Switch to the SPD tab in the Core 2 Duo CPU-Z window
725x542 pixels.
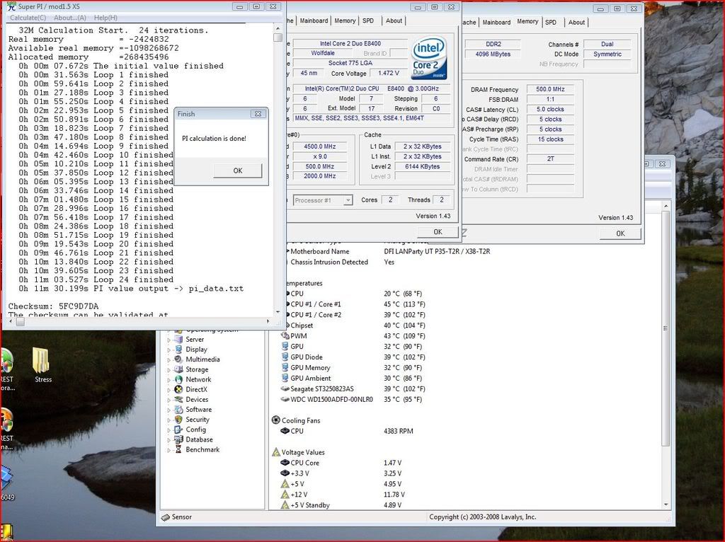pyautogui.click(x=368, y=21)
